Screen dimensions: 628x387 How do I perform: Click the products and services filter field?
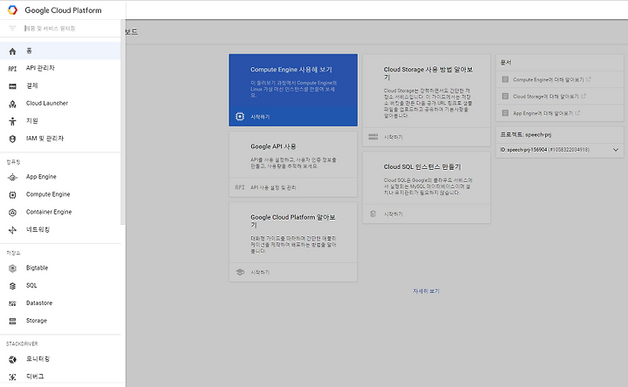point(60,28)
